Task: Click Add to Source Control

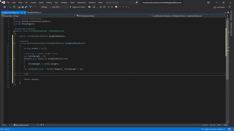Action: (214, 129)
